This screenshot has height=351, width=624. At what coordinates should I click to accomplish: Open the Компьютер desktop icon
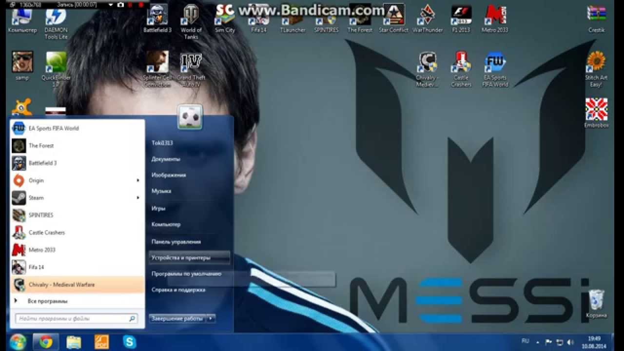pos(22,19)
